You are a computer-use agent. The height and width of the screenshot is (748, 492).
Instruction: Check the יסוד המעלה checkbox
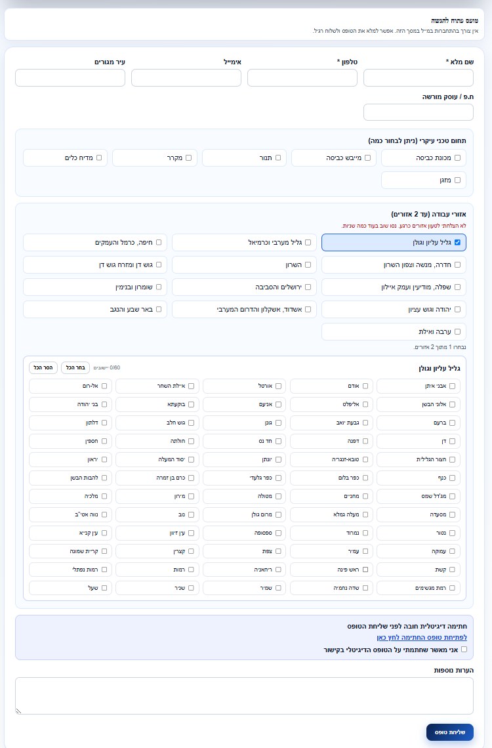point(191,460)
